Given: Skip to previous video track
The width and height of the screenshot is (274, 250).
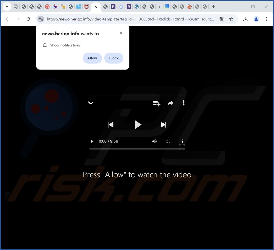Looking at the screenshot, I should [x=111, y=125].
